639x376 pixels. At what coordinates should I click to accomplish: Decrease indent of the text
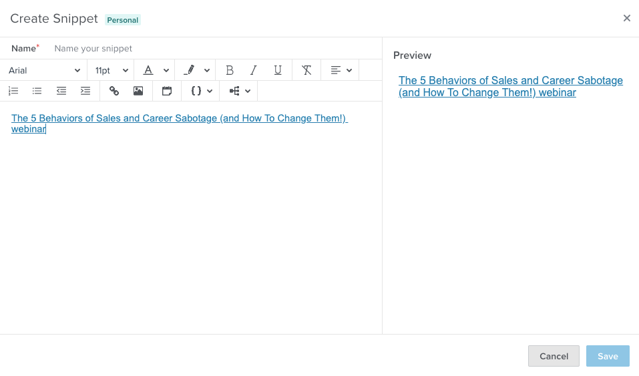point(61,91)
